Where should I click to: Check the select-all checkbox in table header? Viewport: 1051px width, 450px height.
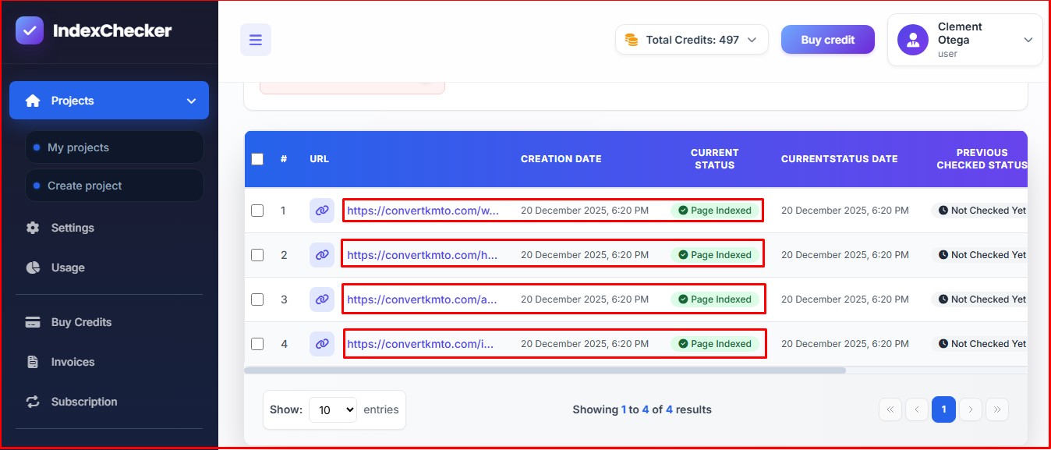tap(257, 159)
